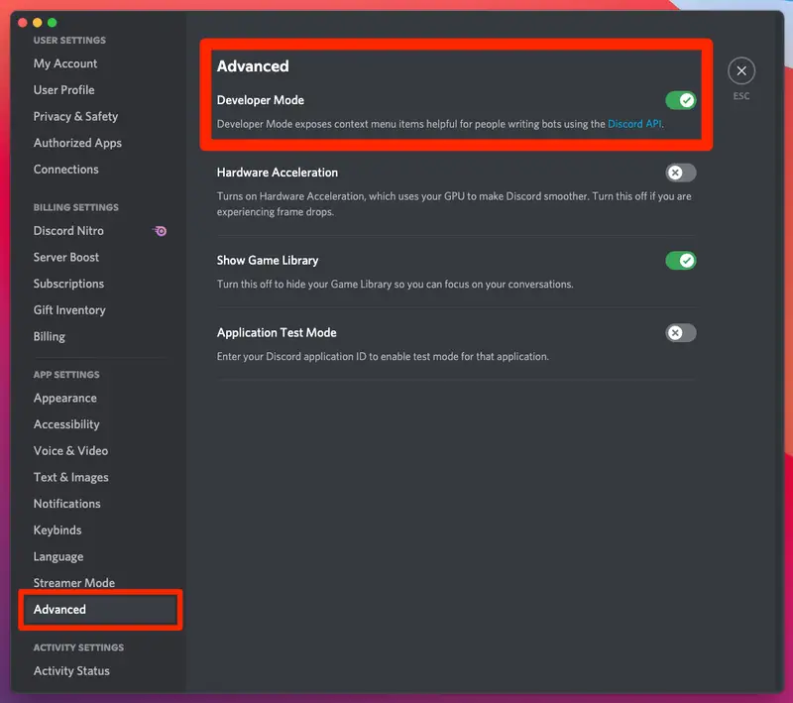793x703 pixels.
Task: Enable Hardware Acceleration
Action: pyautogui.click(x=680, y=172)
